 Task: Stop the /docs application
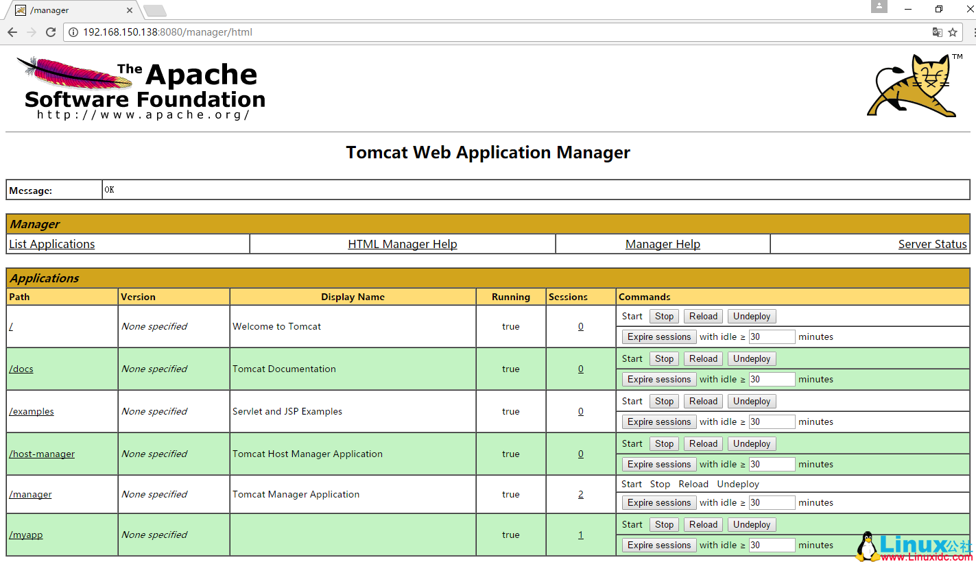[664, 358]
